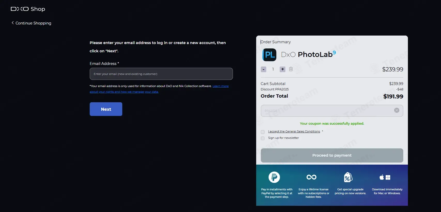Click the coupon successfully applied message

[x=332, y=124]
